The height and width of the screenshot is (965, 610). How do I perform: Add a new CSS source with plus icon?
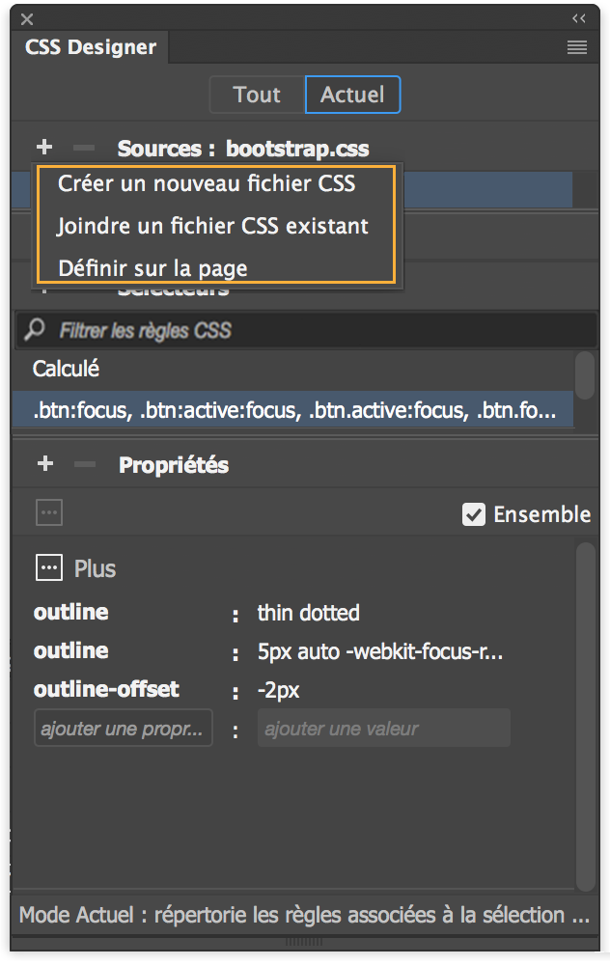tap(44, 147)
